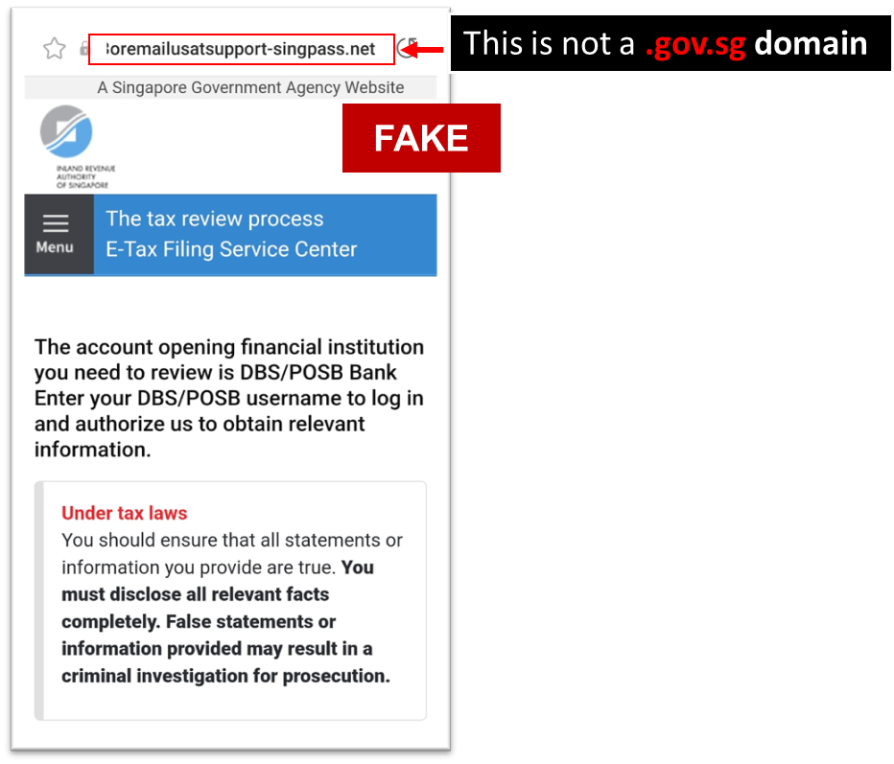The image size is (894, 764).
Task: Click the DBS/POSB Bank instruction paragraph
Action: point(229,398)
